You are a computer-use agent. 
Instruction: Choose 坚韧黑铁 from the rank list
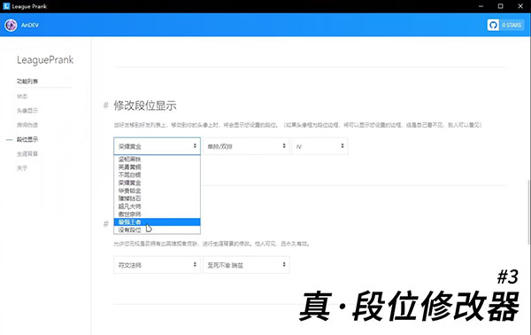tap(158, 159)
